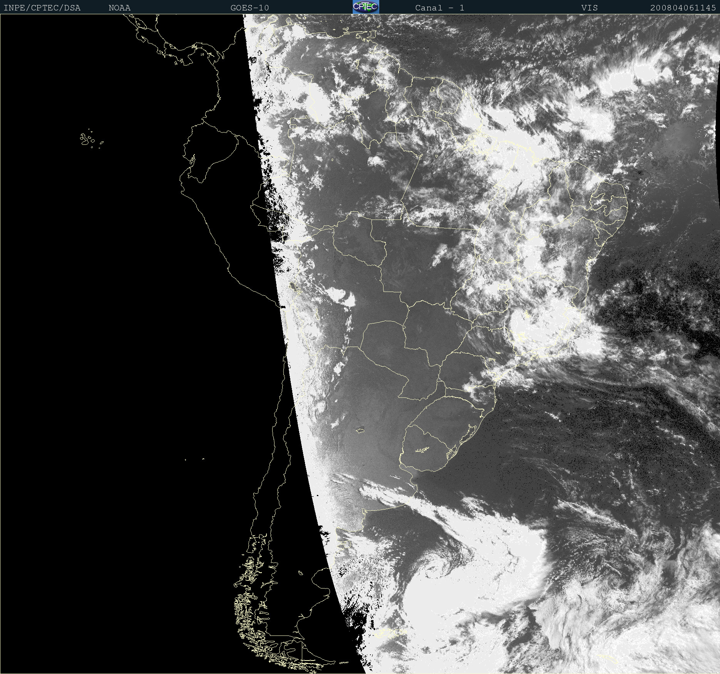Click the VIS channel label
The image size is (720, 674).
point(589,8)
